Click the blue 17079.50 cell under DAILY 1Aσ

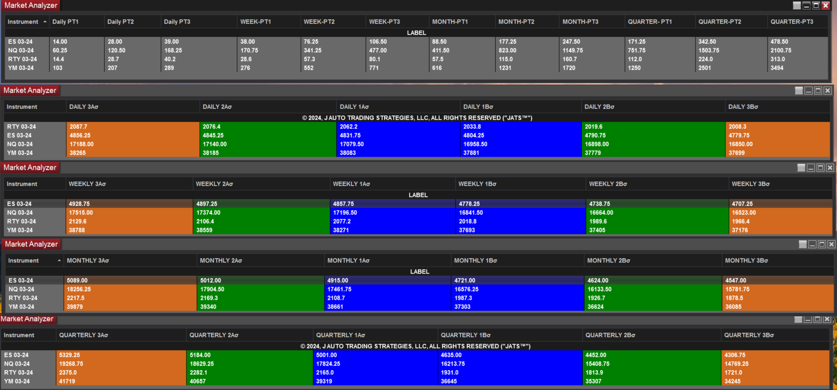pos(399,144)
